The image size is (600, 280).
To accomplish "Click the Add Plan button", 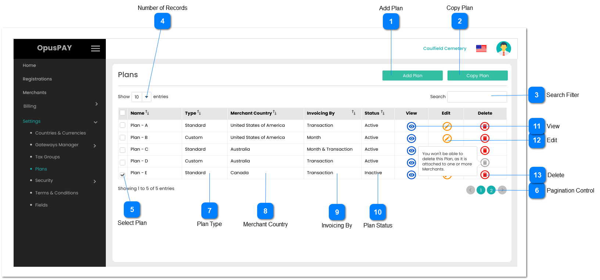I will click(412, 76).
